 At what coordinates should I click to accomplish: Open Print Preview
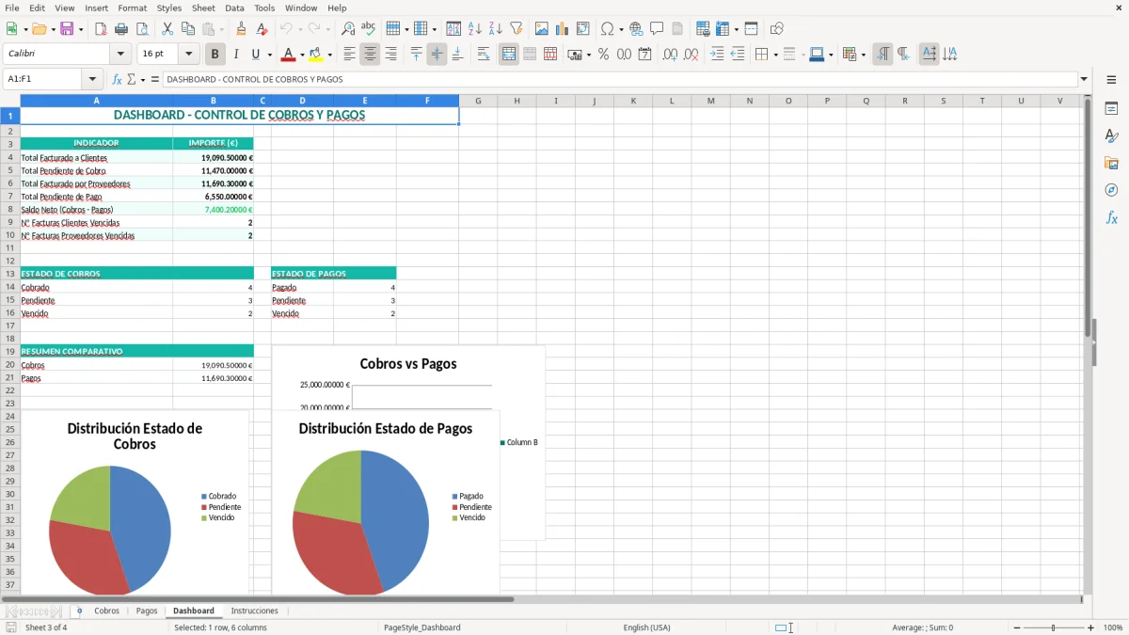pyautogui.click(x=142, y=29)
